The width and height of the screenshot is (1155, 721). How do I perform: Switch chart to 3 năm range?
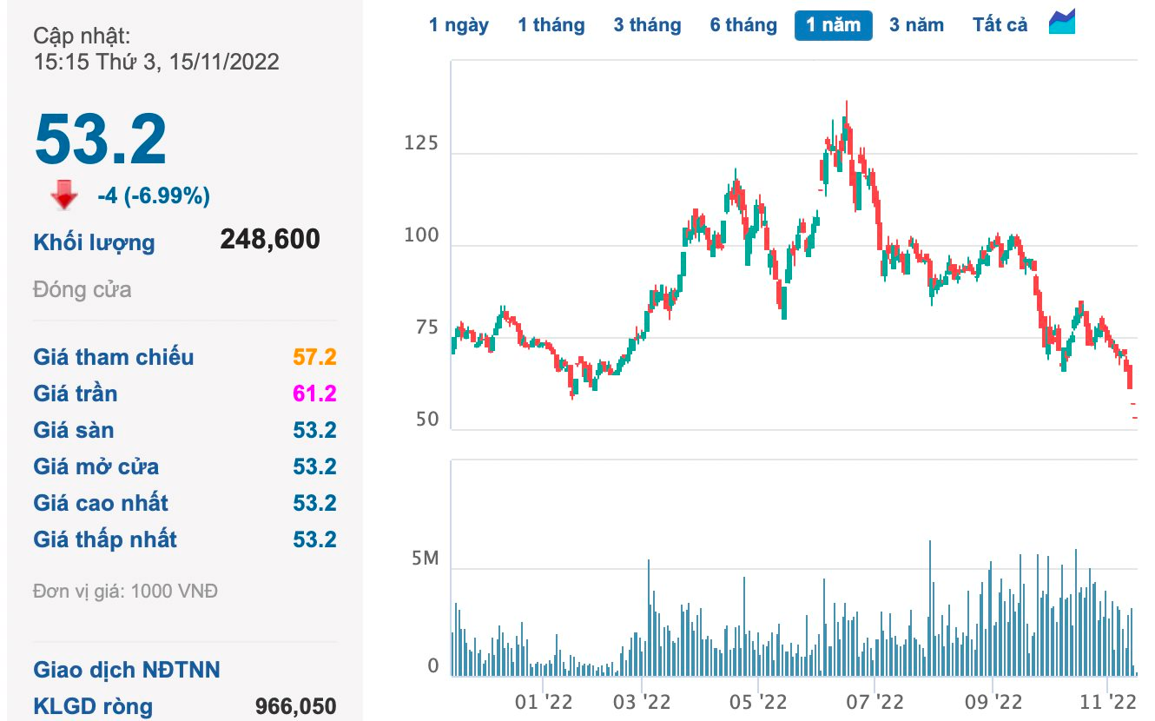916,25
